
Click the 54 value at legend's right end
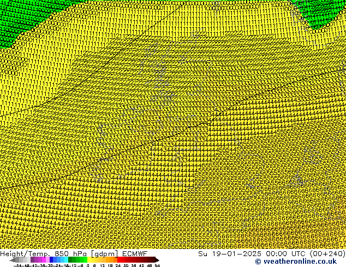tap(157, 265)
